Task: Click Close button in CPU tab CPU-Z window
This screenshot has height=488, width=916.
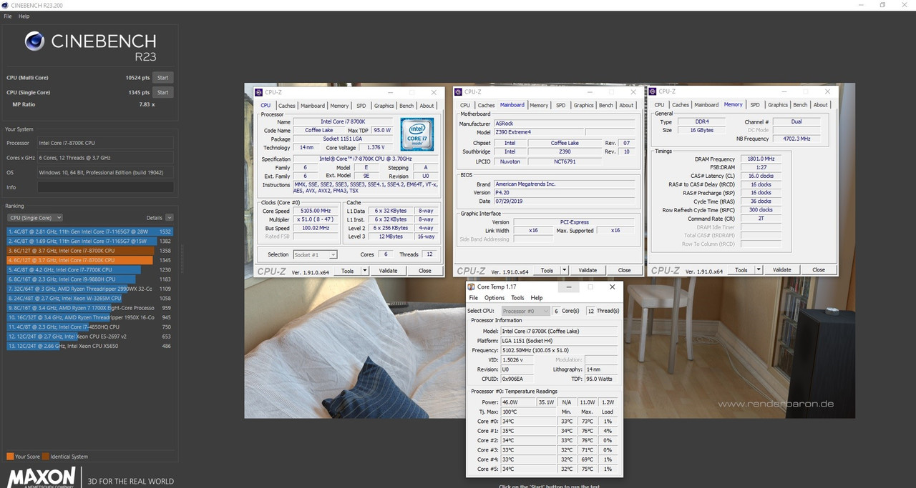Action: tap(425, 271)
